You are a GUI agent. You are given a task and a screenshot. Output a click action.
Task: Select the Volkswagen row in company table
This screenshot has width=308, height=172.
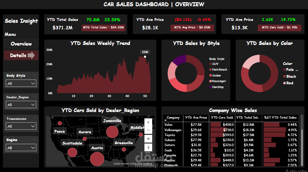(231, 130)
